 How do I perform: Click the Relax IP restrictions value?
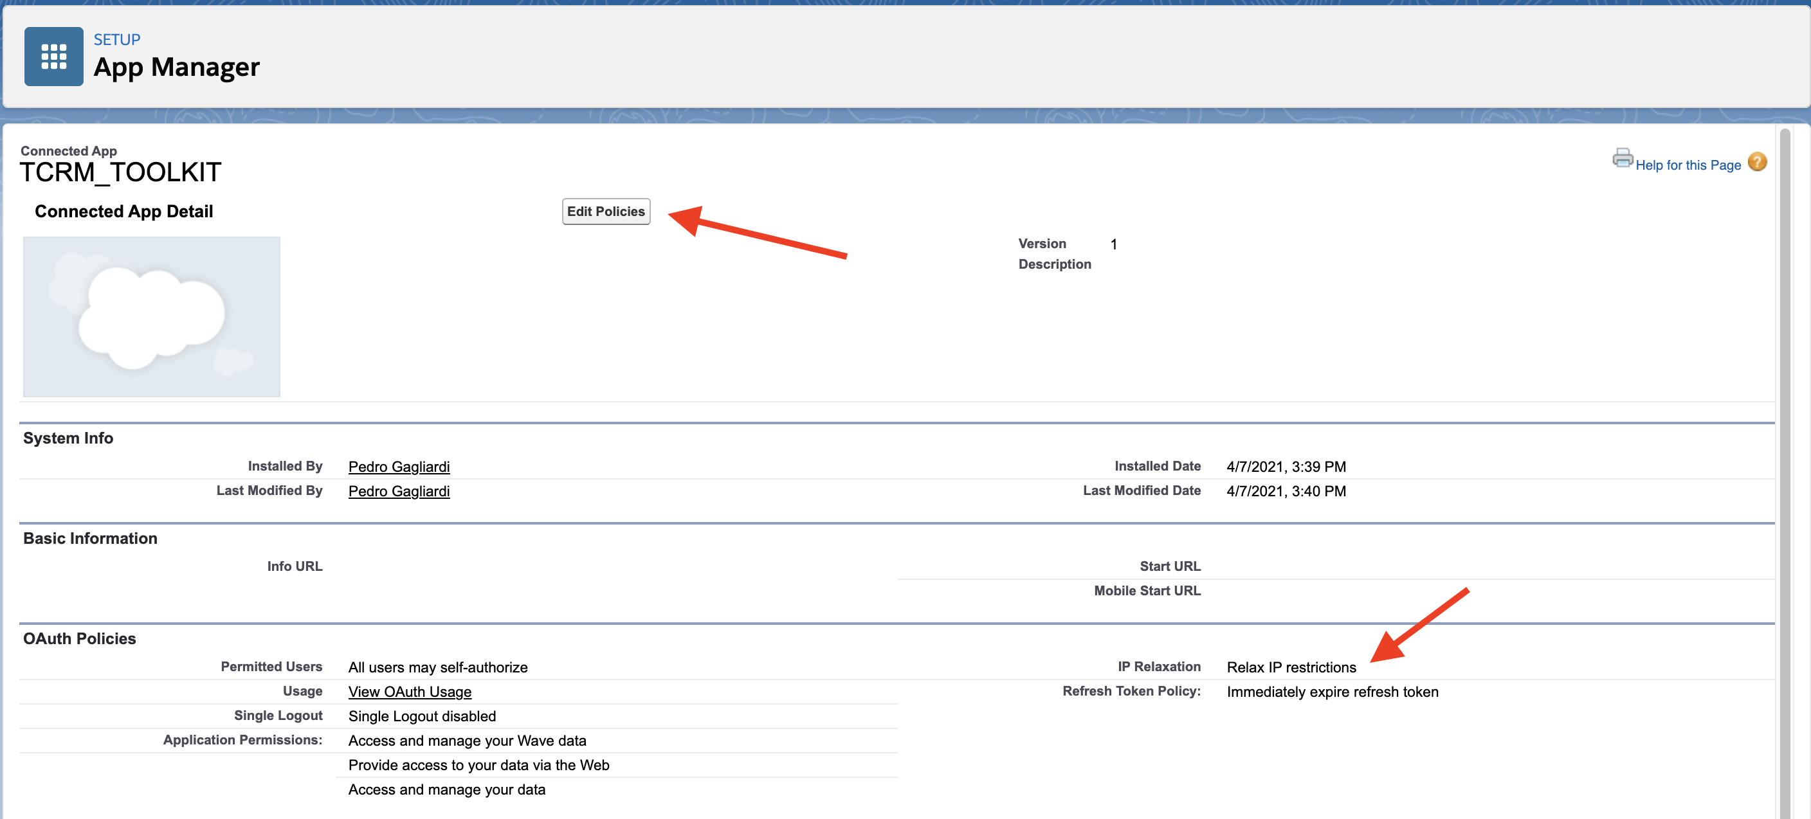1291,667
